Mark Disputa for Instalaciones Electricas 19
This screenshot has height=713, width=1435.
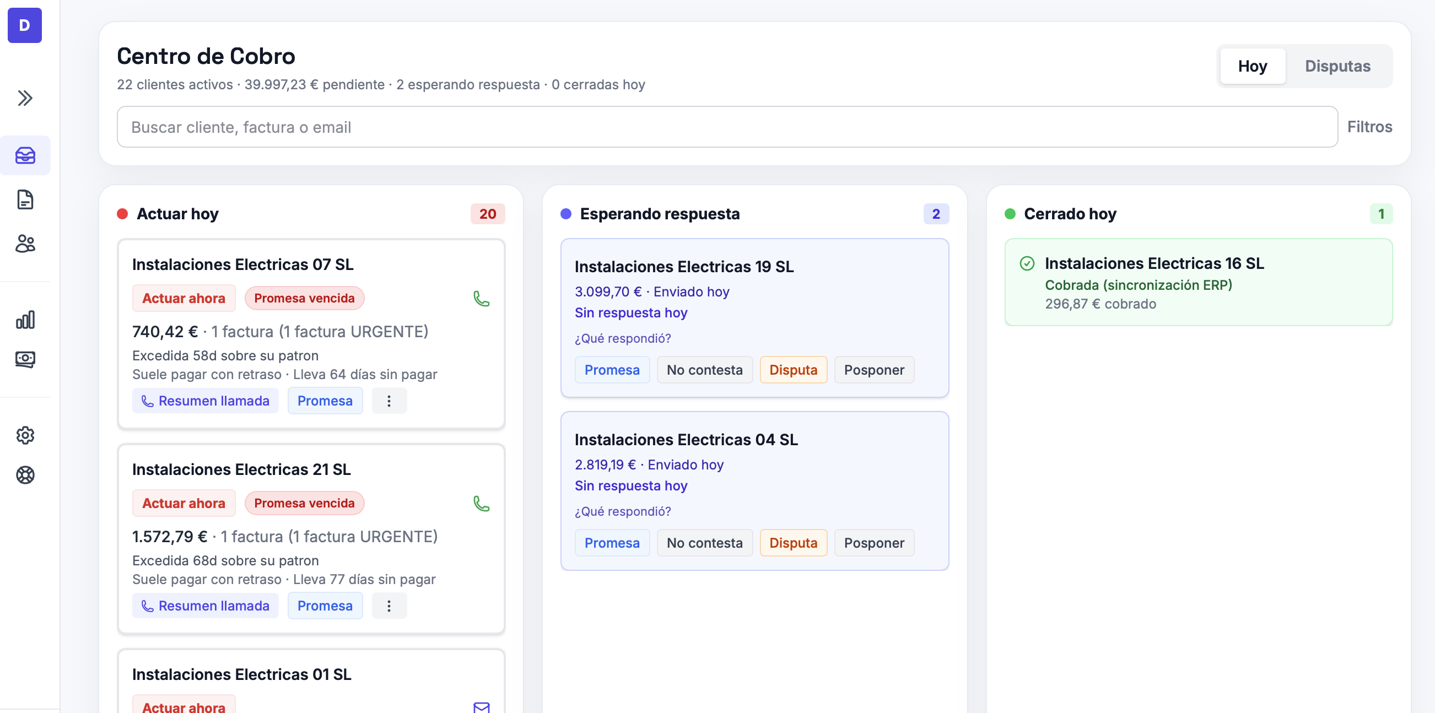[x=793, y=370]
